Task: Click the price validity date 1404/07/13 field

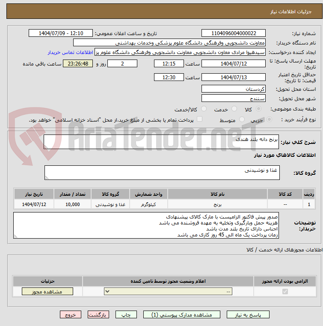Action: pos(234,78)
